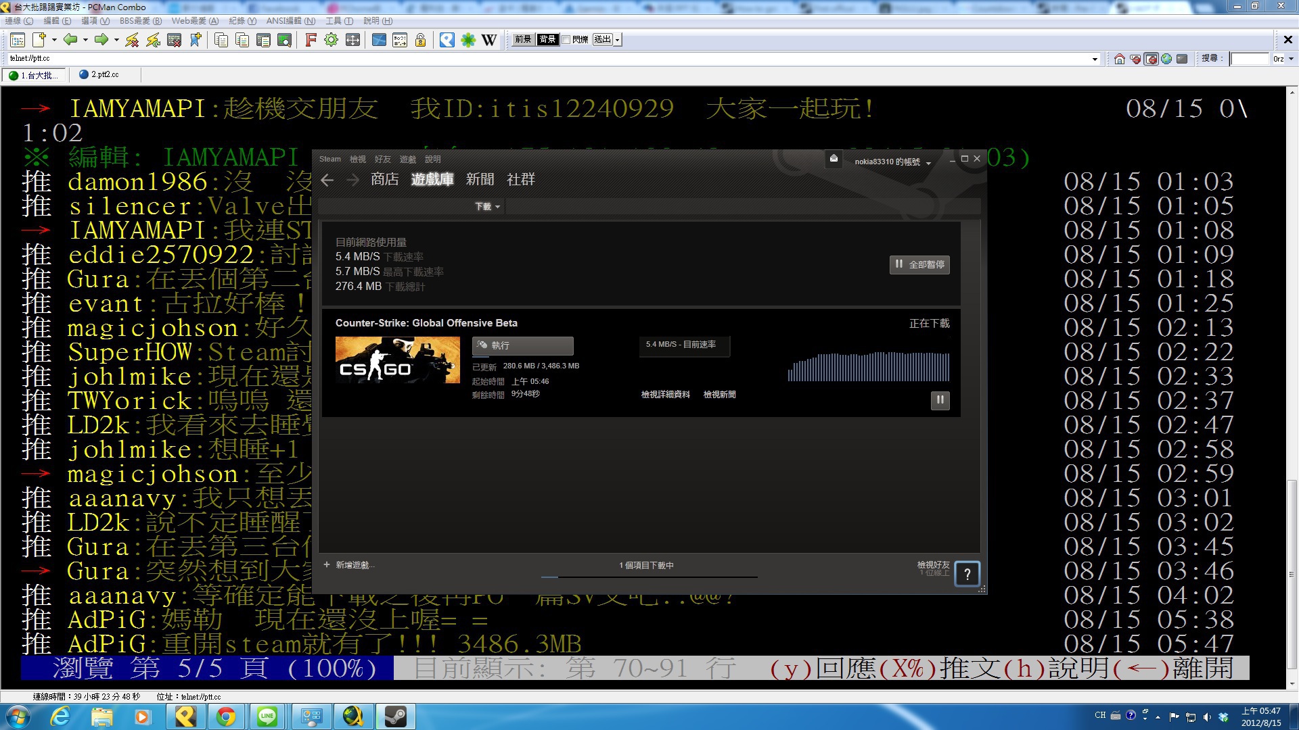Click the globe web icon near address bar
The width and height of the screenshot is (1299, 730).
[x=1166, y=59]
